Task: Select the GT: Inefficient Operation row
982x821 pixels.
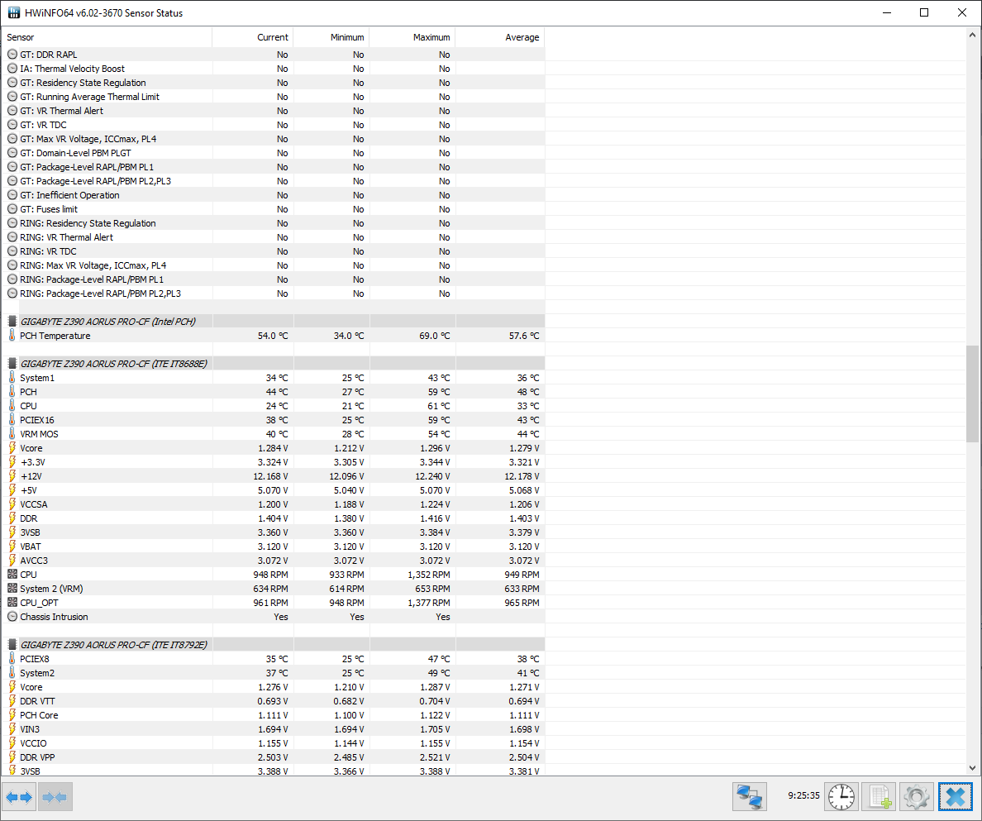Action: click(273, 195)
